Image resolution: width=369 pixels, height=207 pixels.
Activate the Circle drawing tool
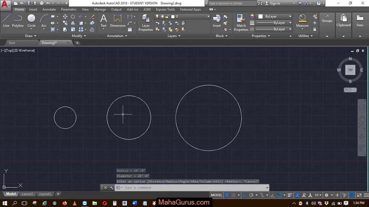(31, 21)
